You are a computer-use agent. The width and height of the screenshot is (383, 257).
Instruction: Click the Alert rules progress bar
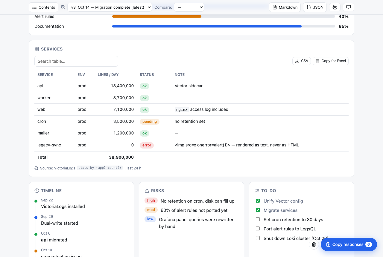(224, 16)
